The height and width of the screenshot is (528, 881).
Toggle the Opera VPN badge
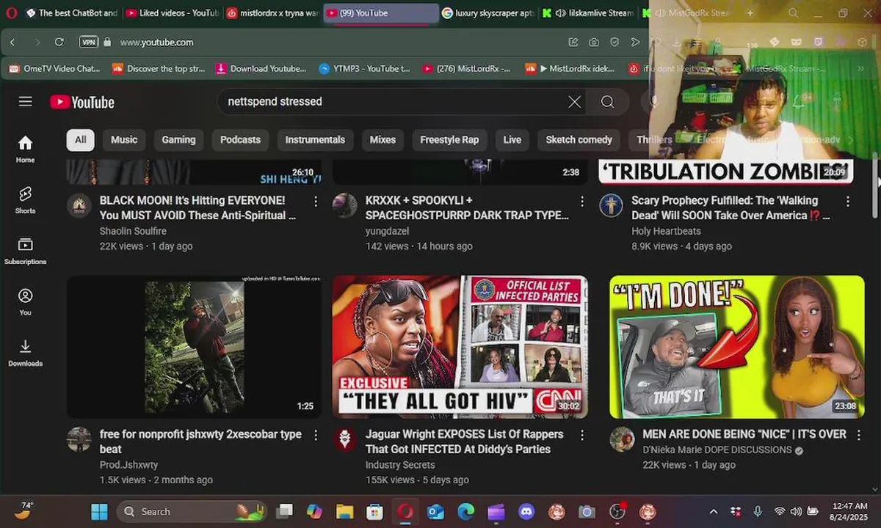tap(88, 42)
